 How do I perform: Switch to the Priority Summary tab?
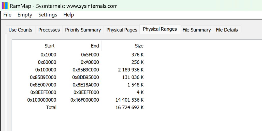point(83,30)
